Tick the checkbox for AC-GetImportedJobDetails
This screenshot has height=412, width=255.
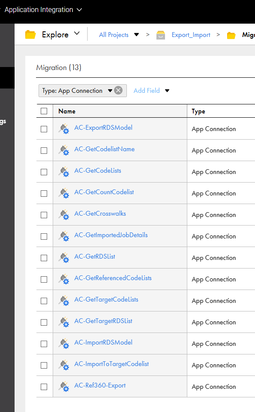[44, 236]
